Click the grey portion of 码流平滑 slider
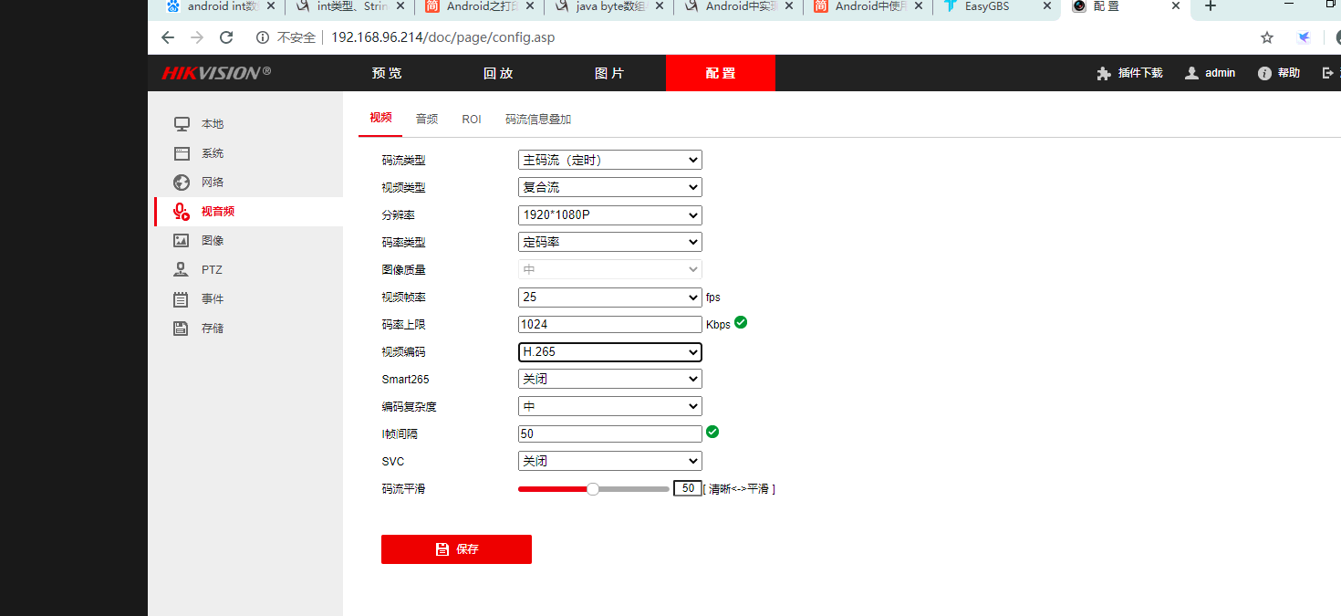 (634, 489)
